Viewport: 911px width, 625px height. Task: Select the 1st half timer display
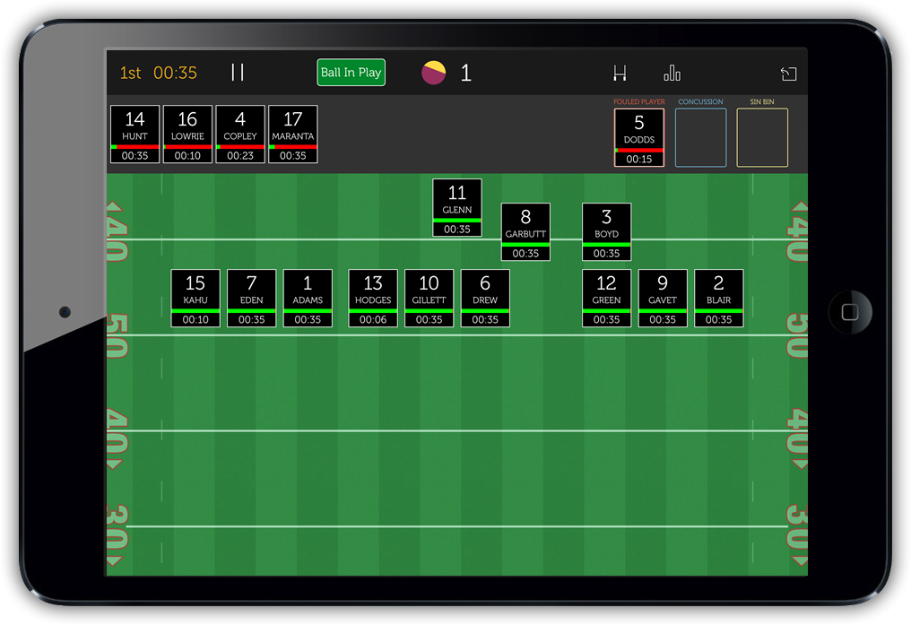159,73
